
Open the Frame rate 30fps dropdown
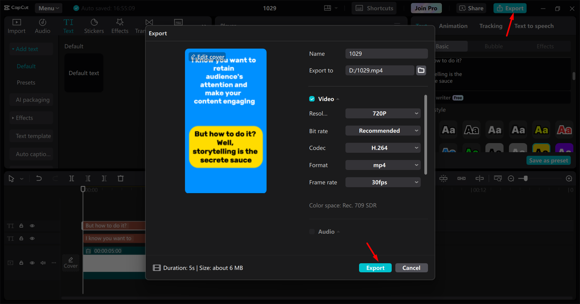(383, 182)
